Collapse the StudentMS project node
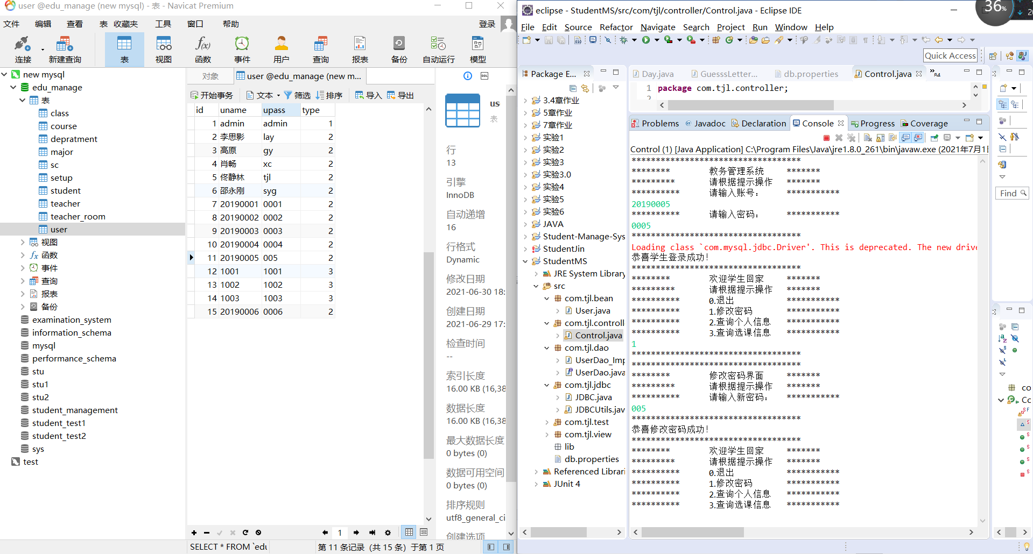Image resolution: width=1033 pixels, height=554 pixels. [526, 261]
